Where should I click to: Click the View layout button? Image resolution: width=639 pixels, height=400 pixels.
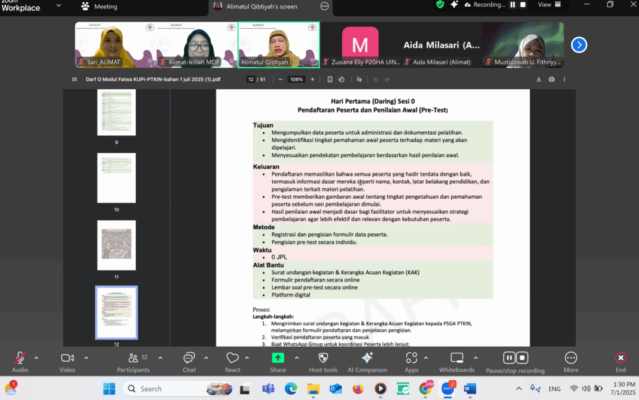tap(549, 5)
